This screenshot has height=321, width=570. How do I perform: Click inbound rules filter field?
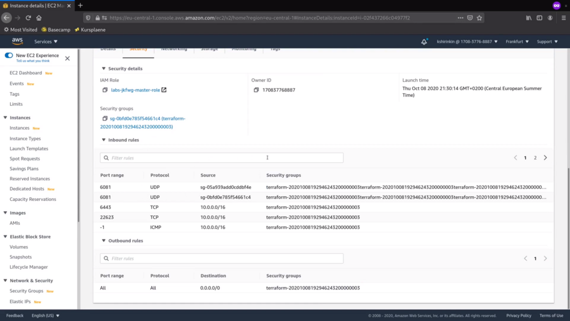[x=222, y=158]
